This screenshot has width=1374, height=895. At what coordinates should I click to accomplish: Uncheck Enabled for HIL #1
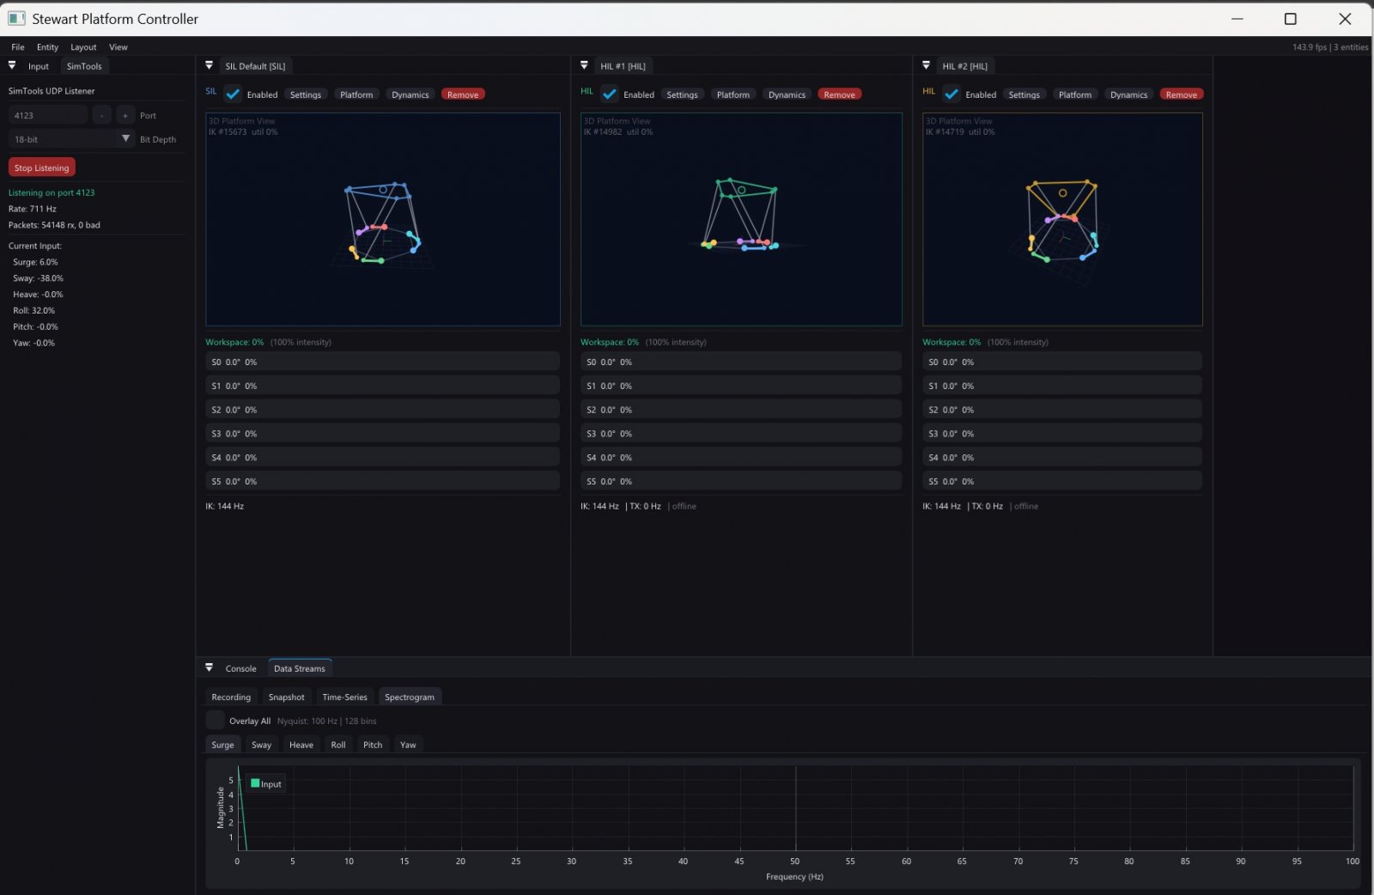click(610, 94)
